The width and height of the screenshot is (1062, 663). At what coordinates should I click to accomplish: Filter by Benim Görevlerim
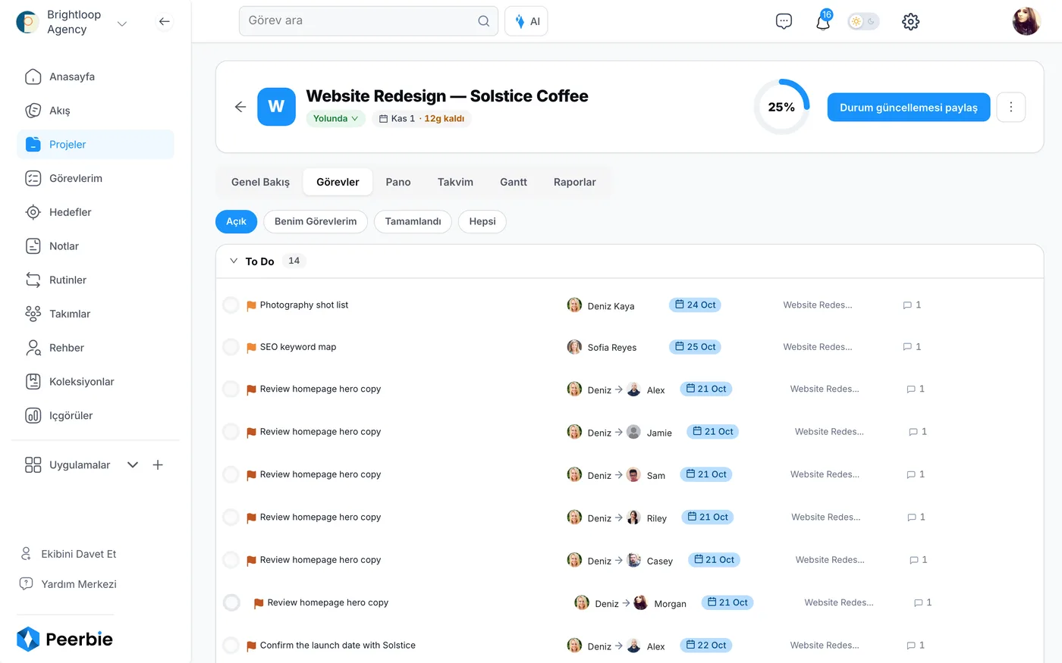pyautogui.click(x=316, y=221)
